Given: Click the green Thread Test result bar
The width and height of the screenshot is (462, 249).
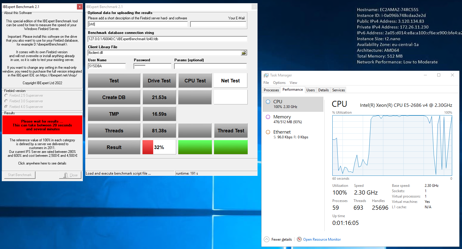Looking at the screenshot, I should (x=231, y=147).
